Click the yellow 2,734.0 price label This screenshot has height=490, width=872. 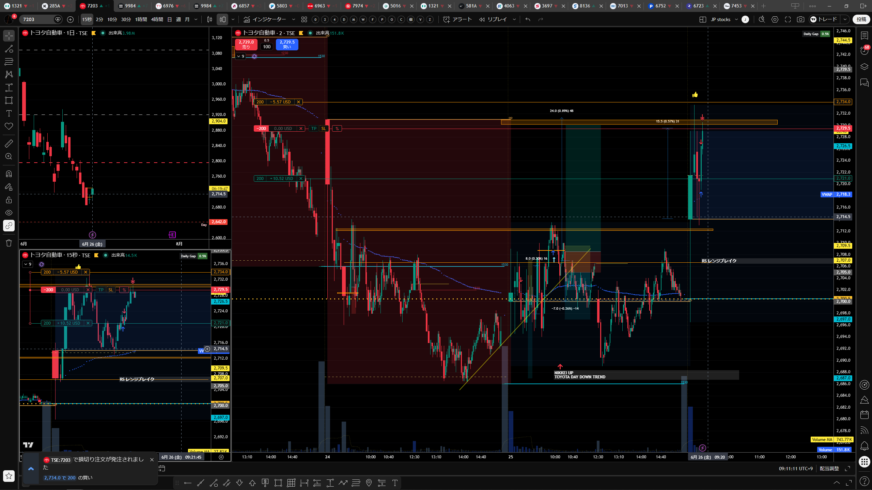[x=843, y=102]
